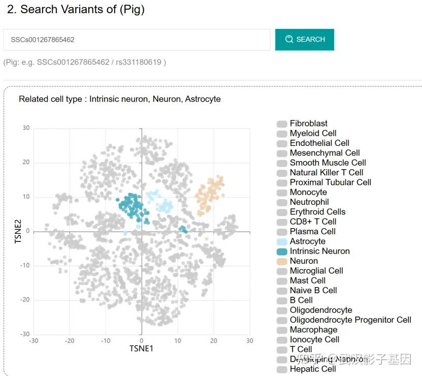Click the Neuron tan legend marker
This screenshot has width=422, height=376.
click(x=282, y=261)
